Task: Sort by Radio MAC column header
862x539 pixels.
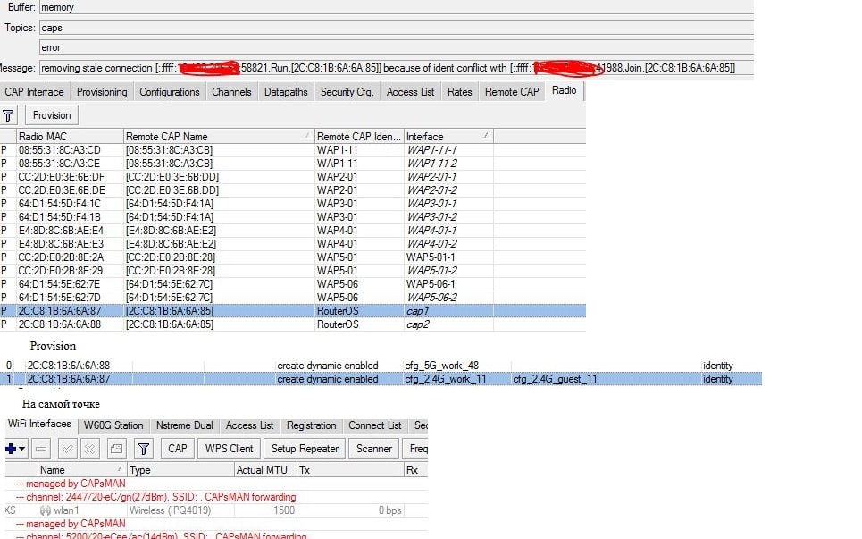Action: [x=70, y=137]
